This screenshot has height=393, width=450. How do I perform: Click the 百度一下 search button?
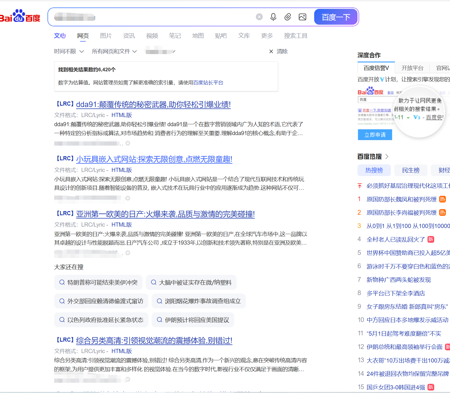click(x=336, y=17)
